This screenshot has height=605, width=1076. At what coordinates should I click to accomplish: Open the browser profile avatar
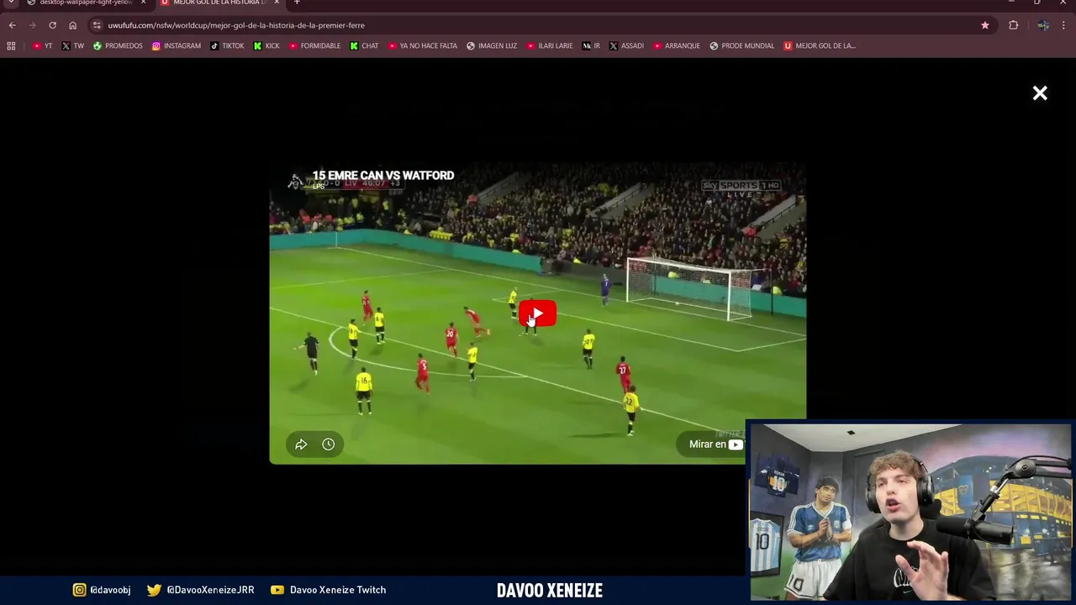[x=1043, y=25]
